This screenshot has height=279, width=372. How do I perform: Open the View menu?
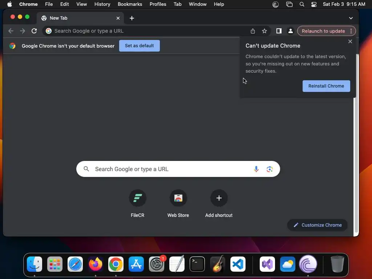(x=81, y=4)
